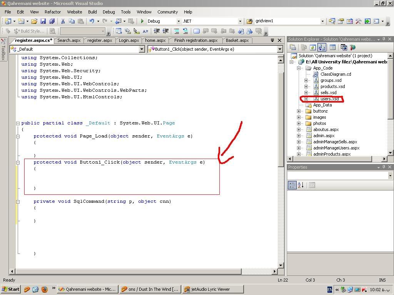Collapse the Button1_Click method outline
Viewport: 394px width, 295px height.
[x=18, y=162]
